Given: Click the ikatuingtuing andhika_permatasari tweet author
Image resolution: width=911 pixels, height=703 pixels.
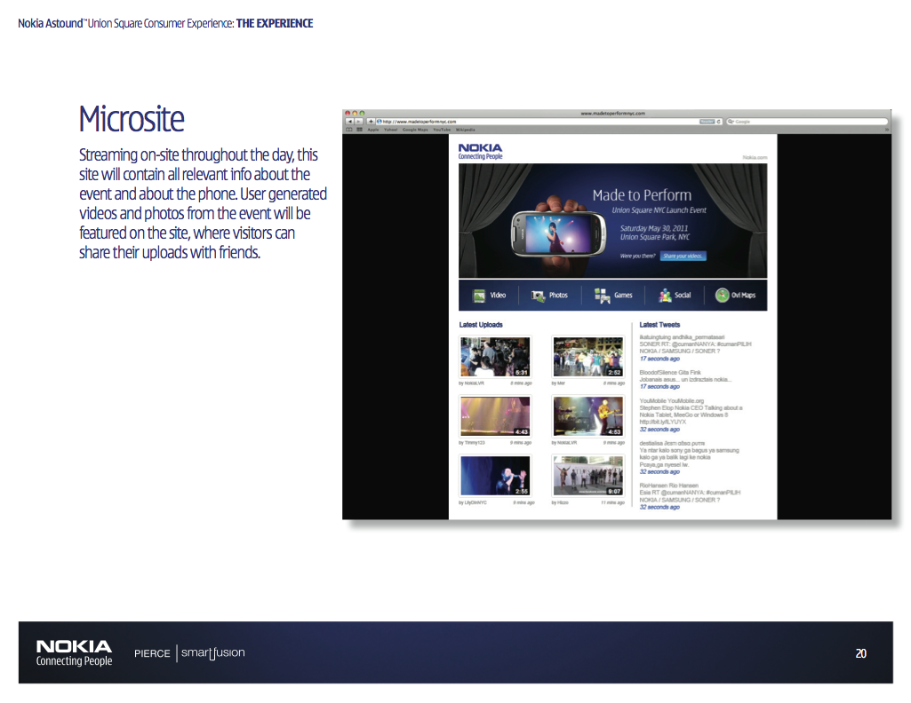Looking at the screenshot, I should pyautogui.click(x=682, y=337).
